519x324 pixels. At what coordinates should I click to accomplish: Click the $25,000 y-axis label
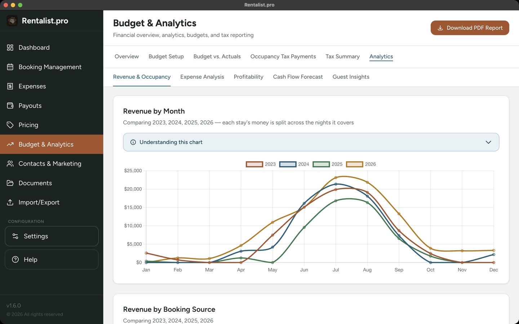(133, 171)
